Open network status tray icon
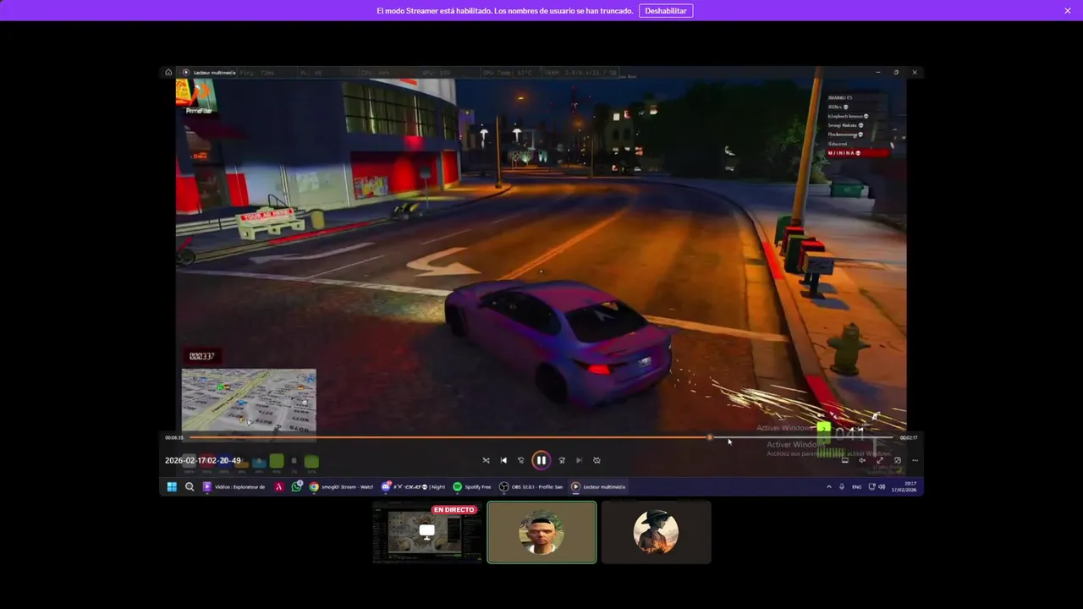 [x=871, y=486]
